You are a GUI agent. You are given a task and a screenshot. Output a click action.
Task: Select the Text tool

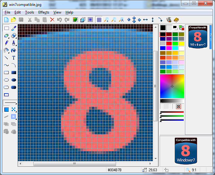pyautogui.click(x=13, y=58)
